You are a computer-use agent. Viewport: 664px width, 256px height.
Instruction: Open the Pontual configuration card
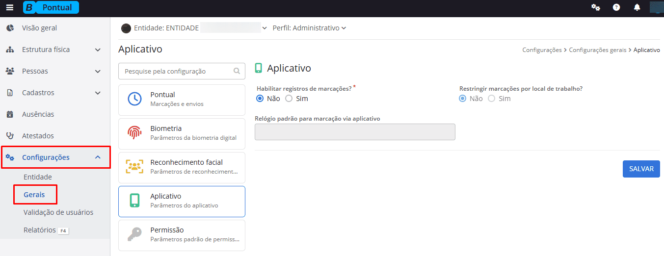[x=182, y=99]
